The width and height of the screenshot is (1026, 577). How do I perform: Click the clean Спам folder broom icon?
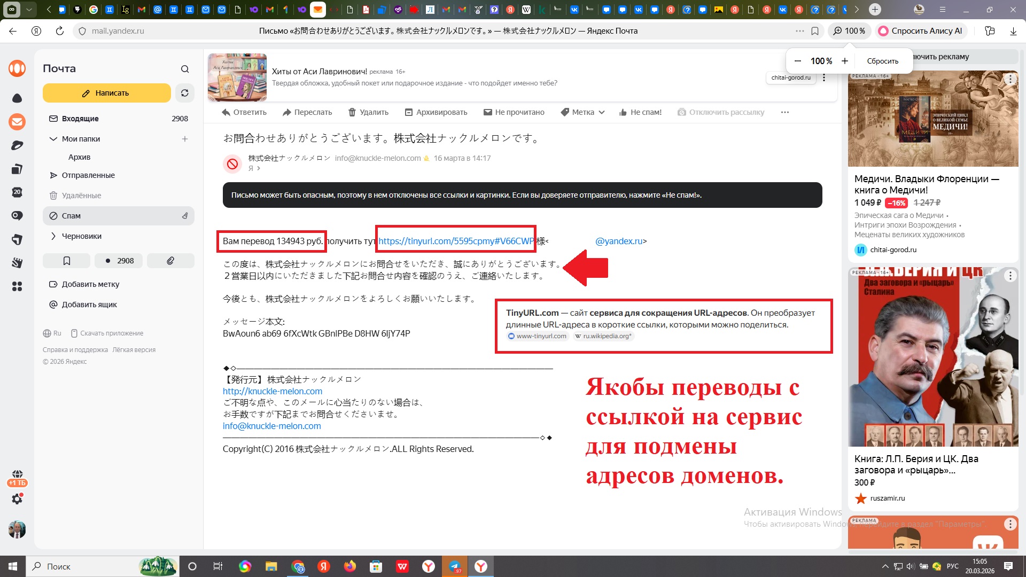pos(185,216)
